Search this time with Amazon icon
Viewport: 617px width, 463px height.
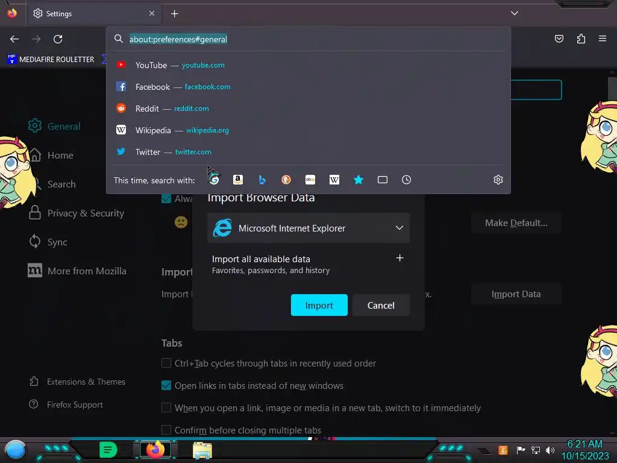click(x=238, y=180)
